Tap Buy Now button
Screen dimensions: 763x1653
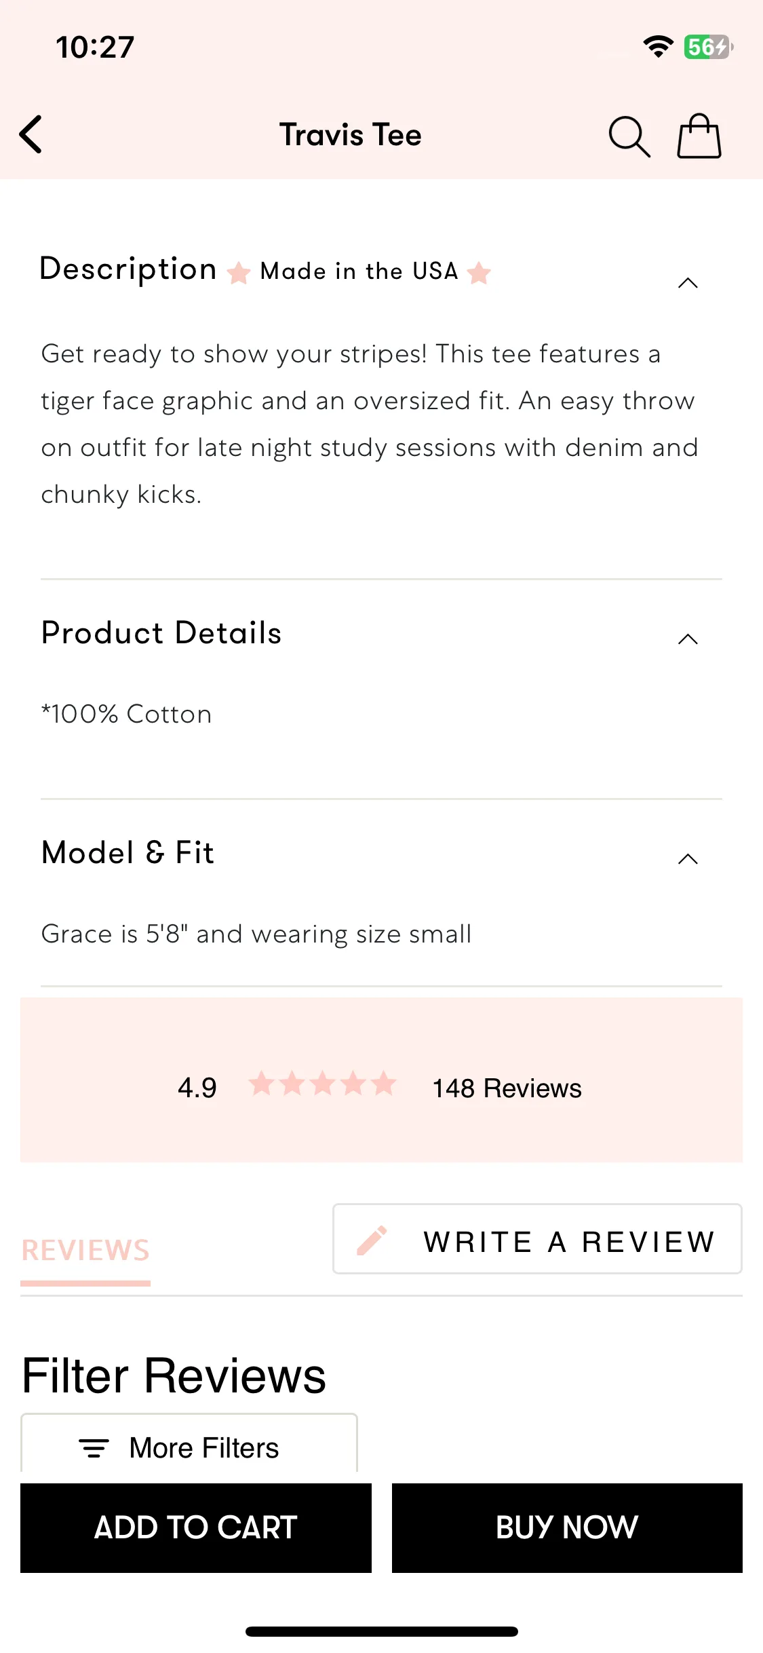coord(567,1527)
